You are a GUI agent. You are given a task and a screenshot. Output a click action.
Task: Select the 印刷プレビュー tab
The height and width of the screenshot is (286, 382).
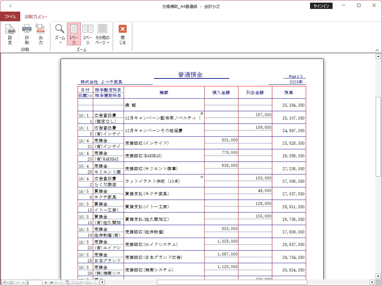click(36, 17)
